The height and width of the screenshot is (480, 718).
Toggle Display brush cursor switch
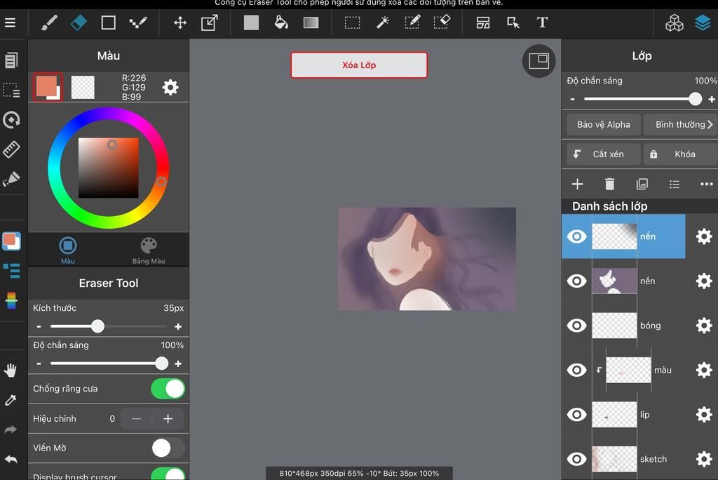[x=168, y=474]
